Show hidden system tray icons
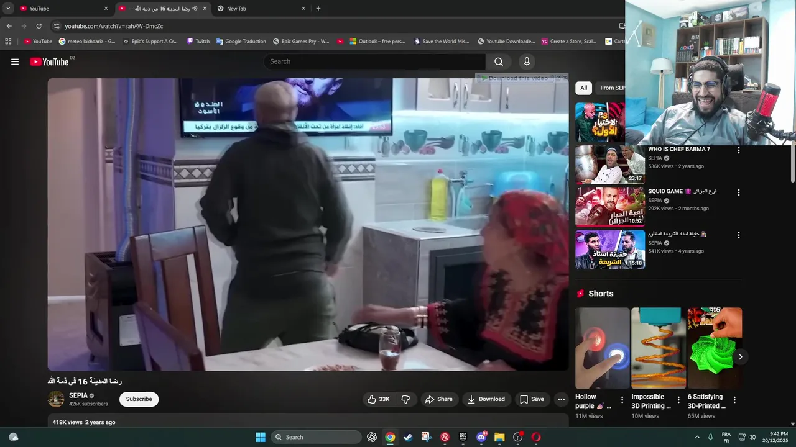This screenshot has height=447, width=796. click(697, 437)
